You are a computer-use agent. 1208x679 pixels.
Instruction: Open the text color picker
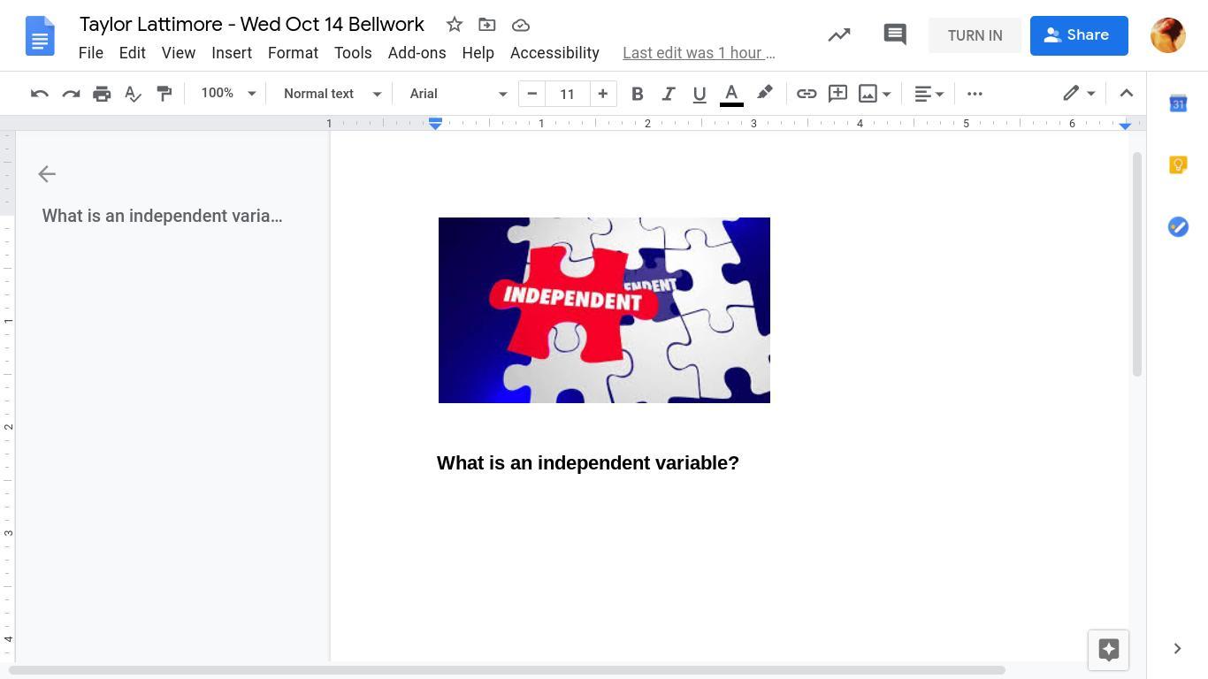pyautogui.click(x=730, y=94)
